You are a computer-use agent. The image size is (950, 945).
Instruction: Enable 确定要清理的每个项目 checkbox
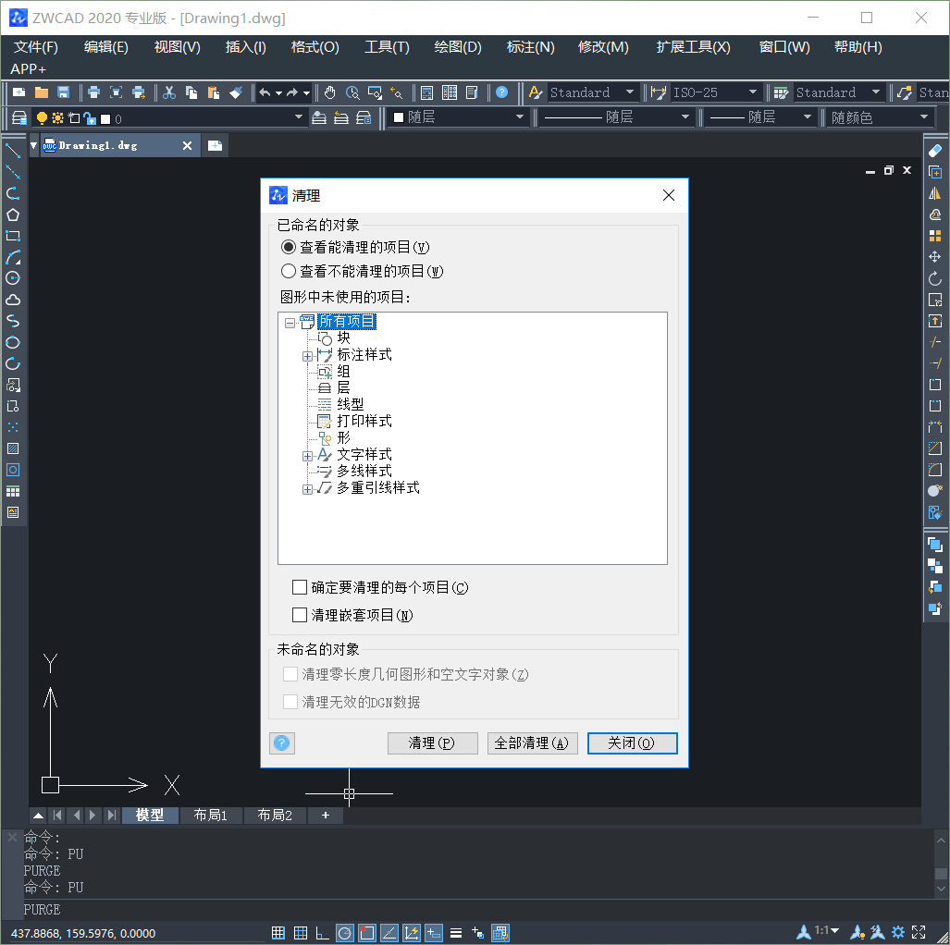point(300,587)
